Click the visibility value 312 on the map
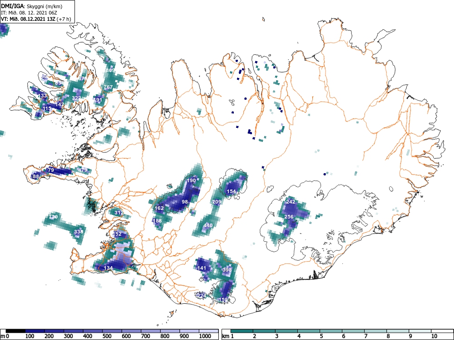Image resolution: width=454 pixels, height=340 pixels. pos(119,213)
